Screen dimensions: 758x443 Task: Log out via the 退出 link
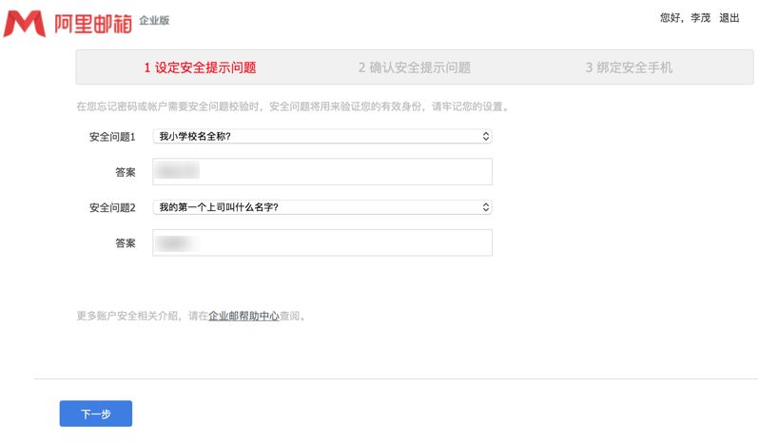[729, 18]
